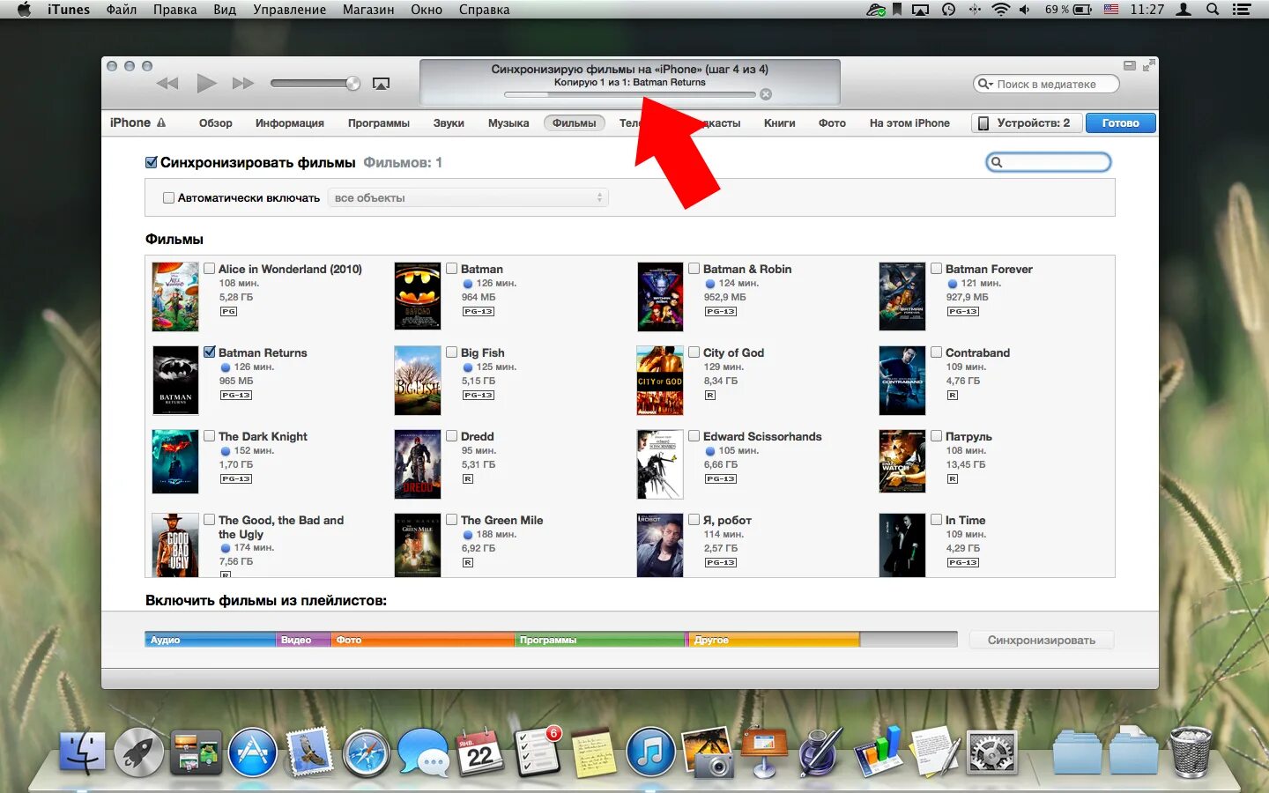Click the movie filter search field
Screen dimensions: 1269x793
click(1048, 162)
